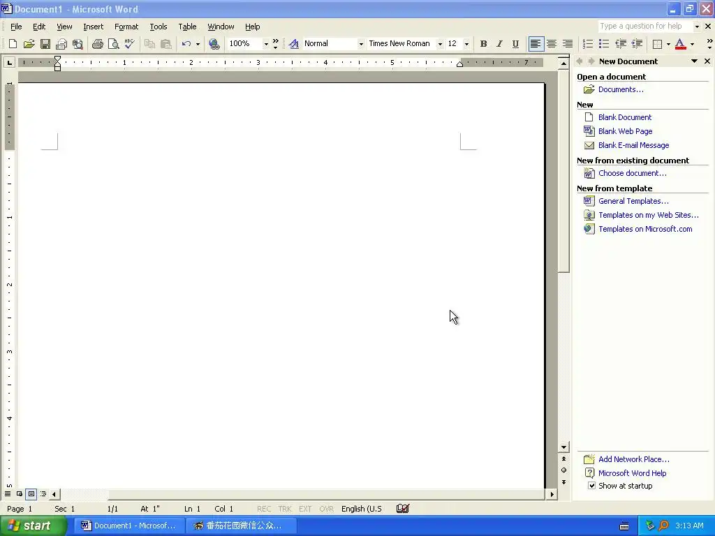This screenshot has width=715, height=536.
Task: Toggle the Bullets list button
Action: click(604, 44)
